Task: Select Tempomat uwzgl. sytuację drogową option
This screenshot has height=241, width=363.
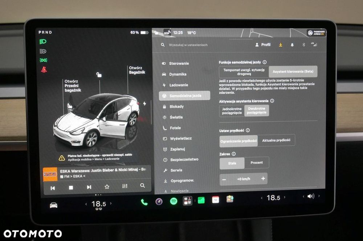Action: point(244,72)
